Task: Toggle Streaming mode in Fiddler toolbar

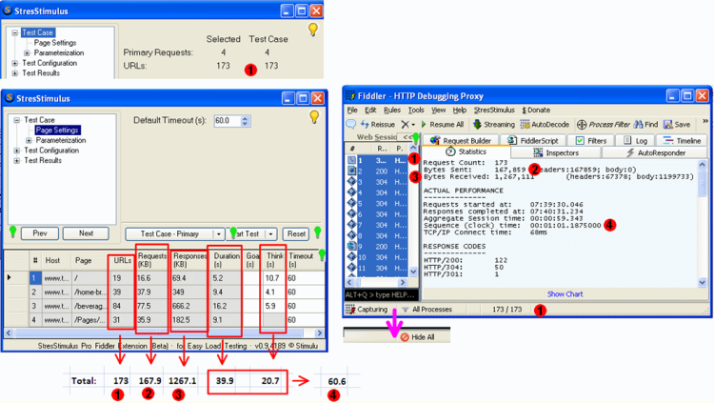Action: coord(494,125)
